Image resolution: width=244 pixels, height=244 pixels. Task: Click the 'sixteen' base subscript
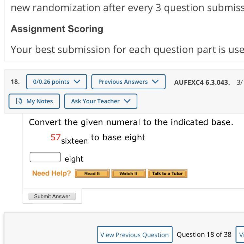(74, 141)
